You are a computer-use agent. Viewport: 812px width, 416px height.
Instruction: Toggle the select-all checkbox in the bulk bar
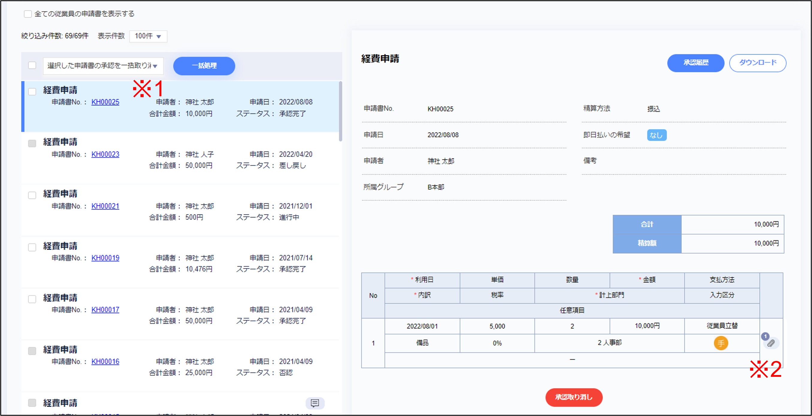click(32, 65)
